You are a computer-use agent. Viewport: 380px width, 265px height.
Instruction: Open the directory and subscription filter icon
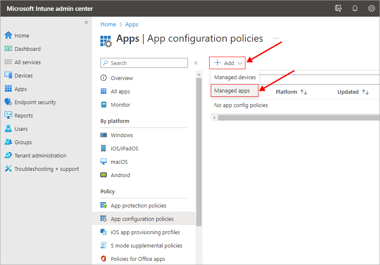pyautogui.click(x=338, y=8)
